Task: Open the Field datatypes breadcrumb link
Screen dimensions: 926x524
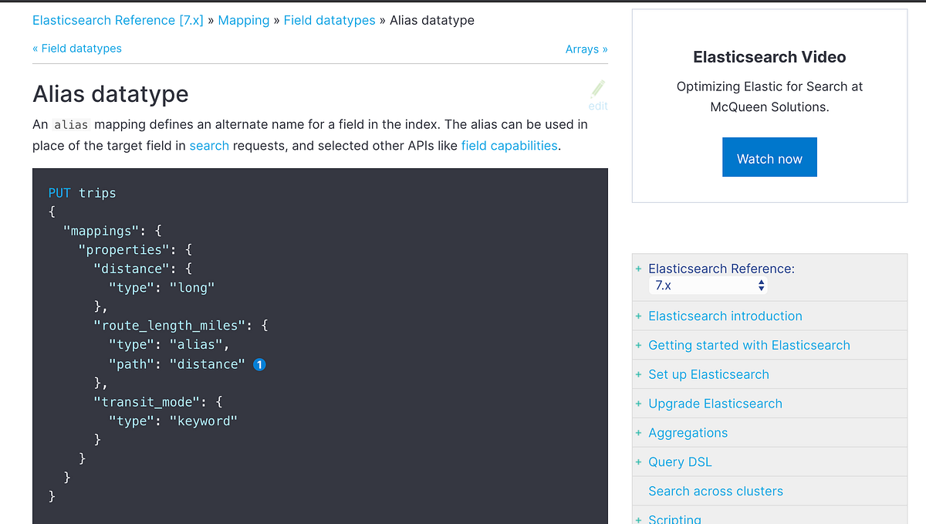Action: coord(330,20)
